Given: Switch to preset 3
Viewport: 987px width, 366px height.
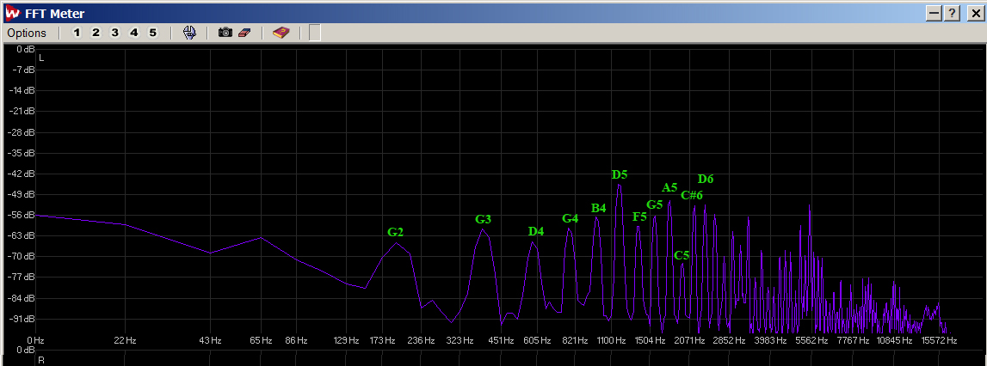Looking at the screenshot, I should tap(114, 33).
